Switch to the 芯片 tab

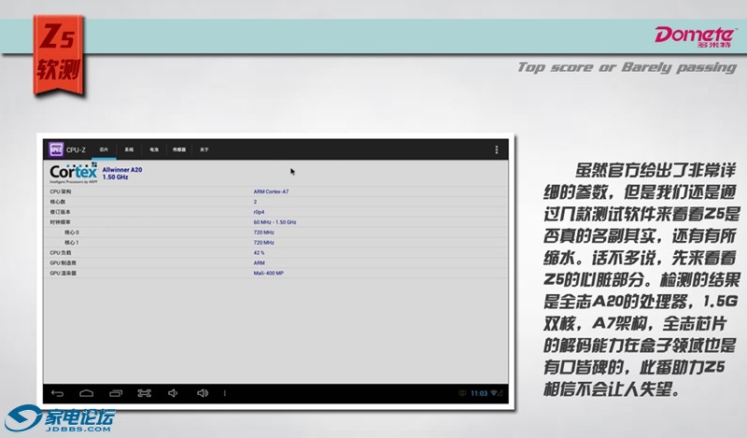[x=105, y=149]
